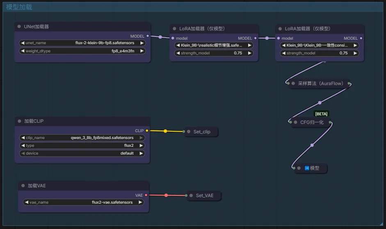Toggle collapse dot on 加载CLIP node

click(x=19, y=121)
